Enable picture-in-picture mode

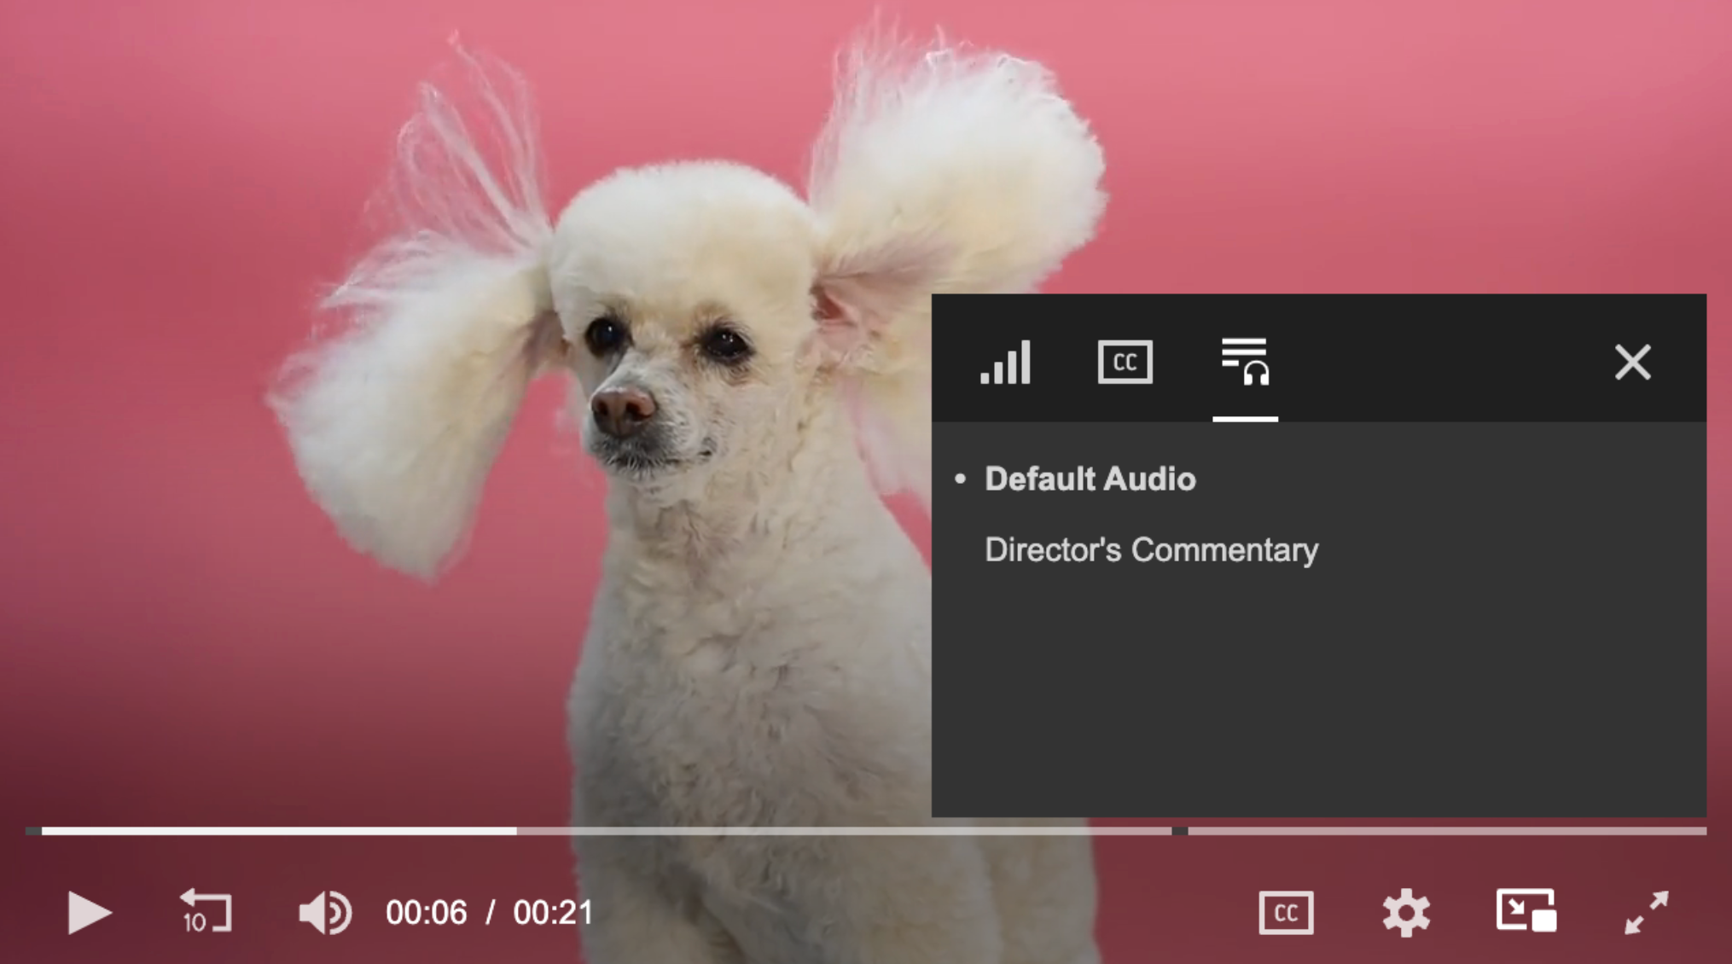click(x=1526, y=911)
